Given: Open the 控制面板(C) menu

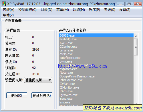Looking at the screenshot, I should pos(27,10).
